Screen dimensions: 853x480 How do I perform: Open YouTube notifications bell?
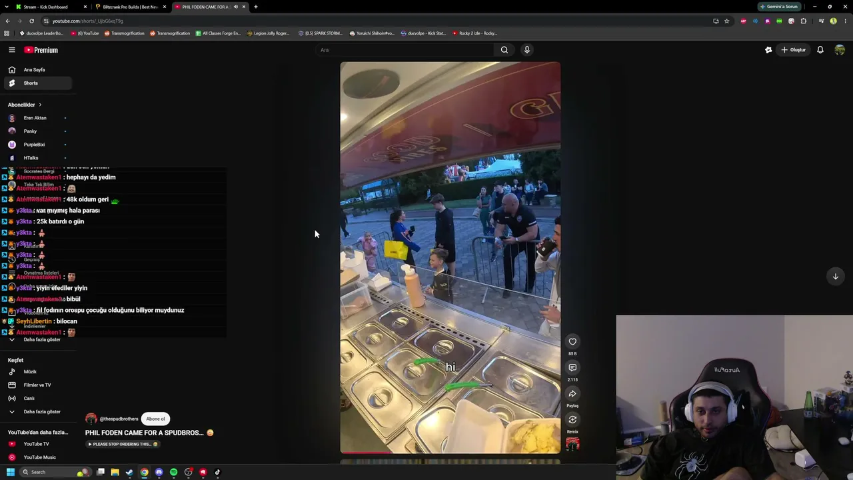point(820,50)
